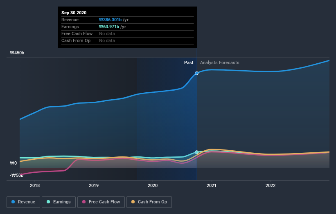Image resolution: width=336 pixels, height=214 pixels.
Task: Click the Past label on the chart
Action: pyautogui.click(x=189, y=62)
